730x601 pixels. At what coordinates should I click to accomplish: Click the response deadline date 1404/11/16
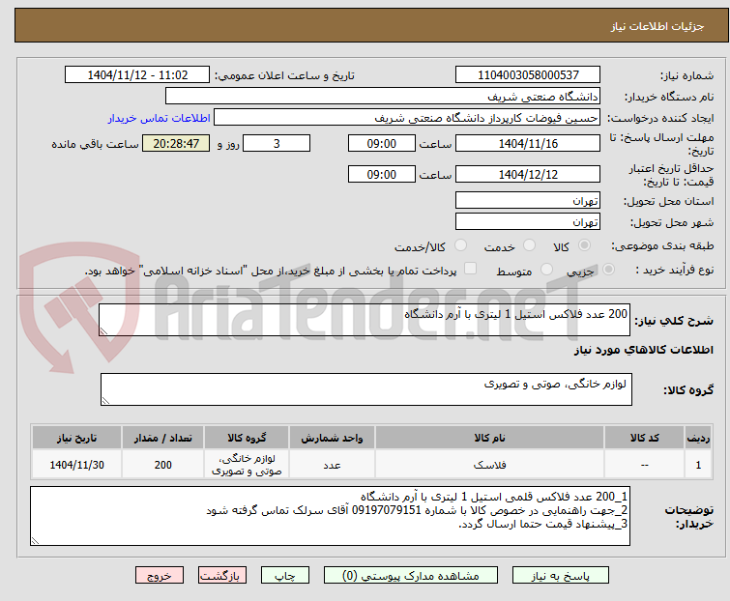[x=528, y=143]
